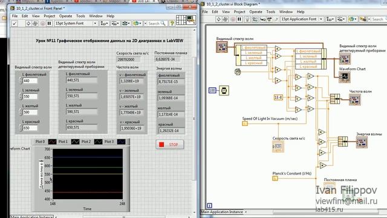Select Planck's Constant node in diagram
Image resolution: width=387 pixels, height=218 pixels.
click(x=275, y=178)
